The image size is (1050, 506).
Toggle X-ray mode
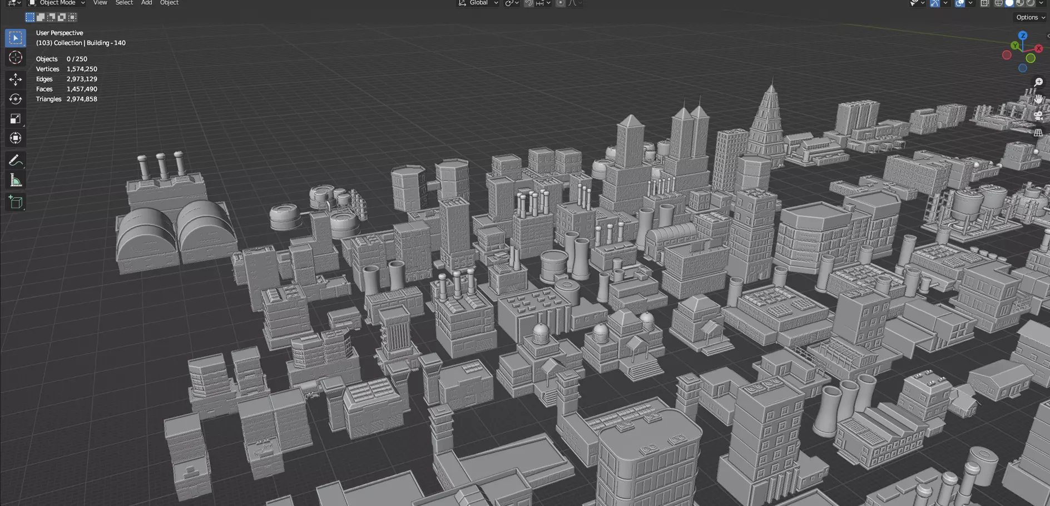pyautogui.click(x=985, y=3)
